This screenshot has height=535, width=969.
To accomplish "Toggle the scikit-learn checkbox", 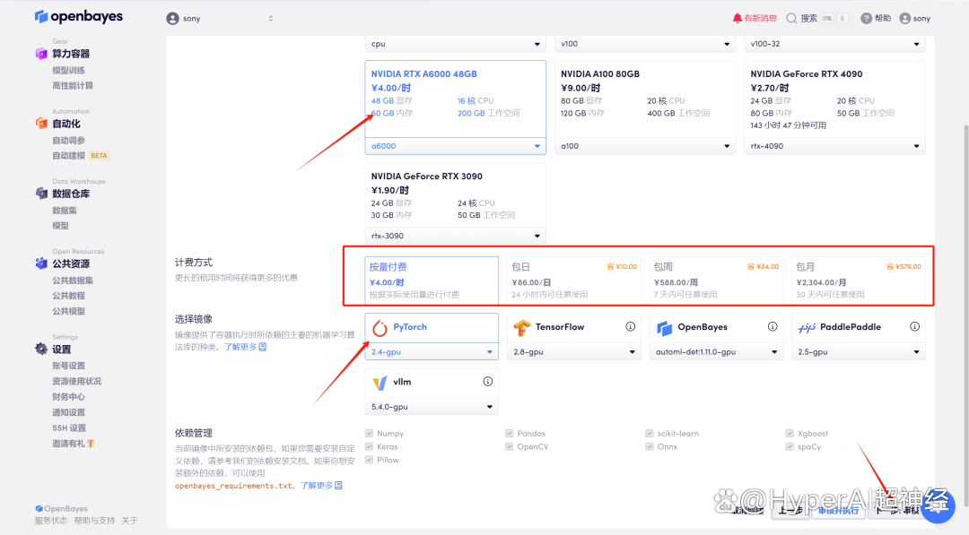I will (x=650, y=433).
